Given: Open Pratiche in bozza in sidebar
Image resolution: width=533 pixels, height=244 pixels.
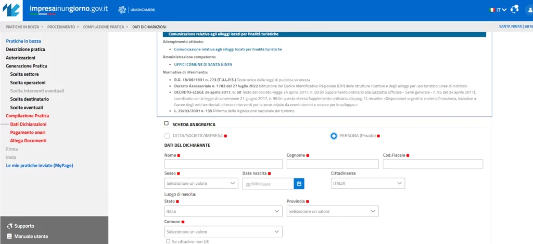Looking at the screenshot, I should (x=23, y=41).
